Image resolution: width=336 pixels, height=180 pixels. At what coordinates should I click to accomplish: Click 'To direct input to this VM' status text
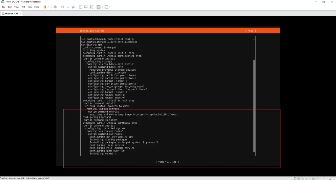click(x=25, y=178)
